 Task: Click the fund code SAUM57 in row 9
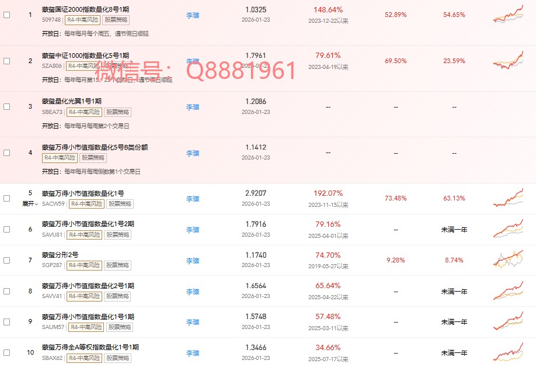[51, 327]
